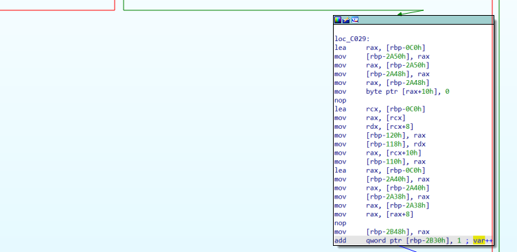The height and width of the screenshot is (252, 517).
Task: Open the node color picker icon
Action: (338, 20)
